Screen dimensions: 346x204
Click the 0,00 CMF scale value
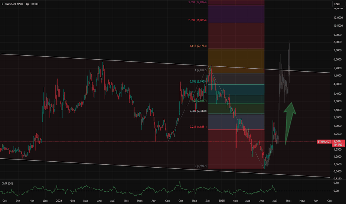pyautogui.click(x=336, y=191)
